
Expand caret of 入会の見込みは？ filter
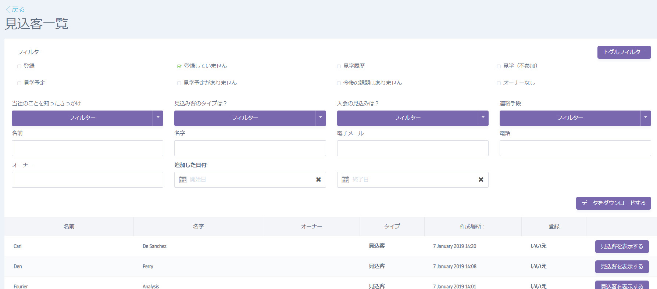point(483,118)
